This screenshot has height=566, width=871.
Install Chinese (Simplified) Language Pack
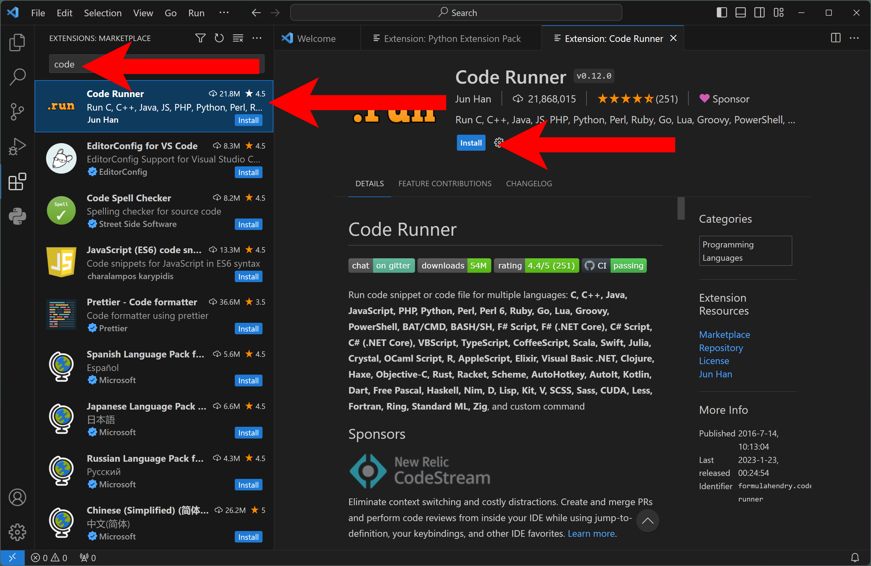point(248,537)
